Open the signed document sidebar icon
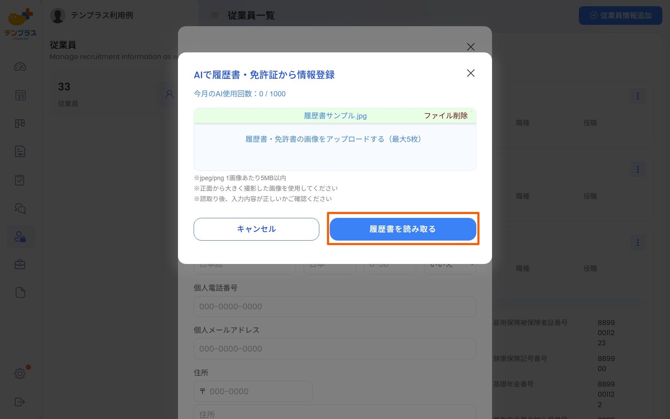670x419 pixels. pyautogui.click(x=20, y=152)
